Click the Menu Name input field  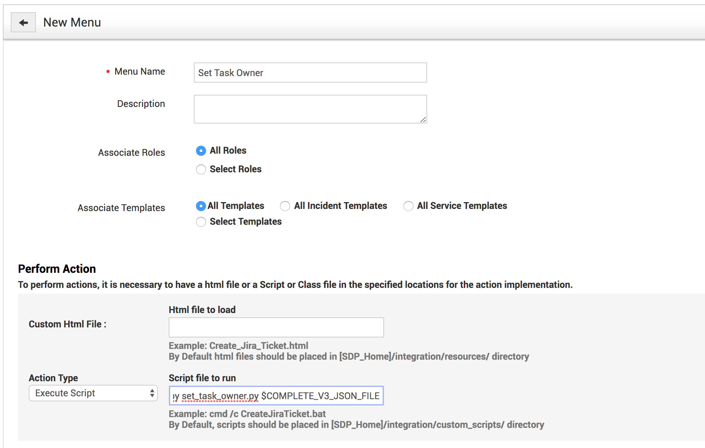[x=310, y=73]
